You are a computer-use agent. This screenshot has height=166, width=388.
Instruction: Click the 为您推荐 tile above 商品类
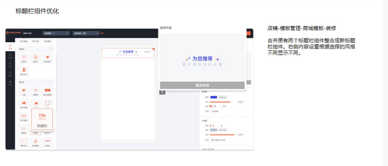pyautogui.click(x=47, y=41)
